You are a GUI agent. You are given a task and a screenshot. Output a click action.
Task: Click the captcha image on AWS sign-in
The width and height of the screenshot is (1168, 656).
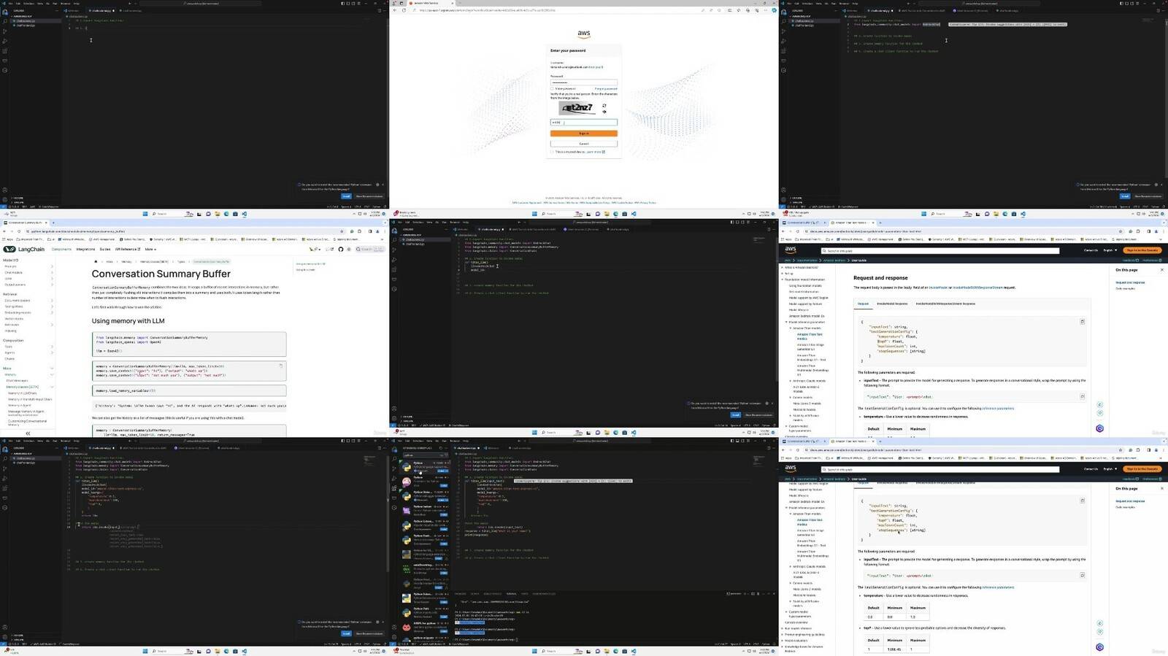(578, 108)
